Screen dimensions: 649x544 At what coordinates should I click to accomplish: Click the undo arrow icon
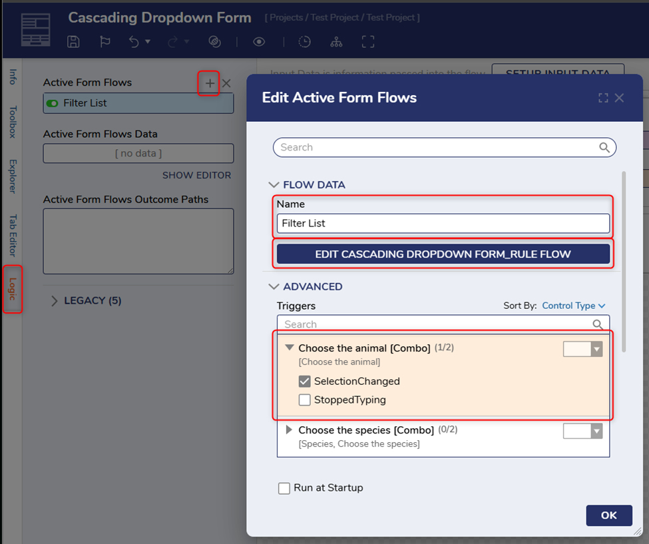[134, 42]
